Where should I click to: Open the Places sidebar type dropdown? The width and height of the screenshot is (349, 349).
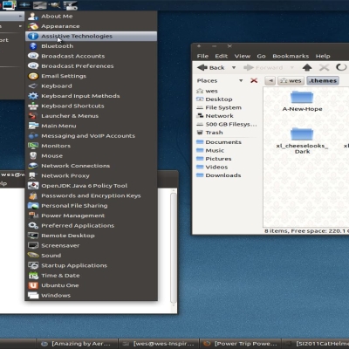[241, 80]
